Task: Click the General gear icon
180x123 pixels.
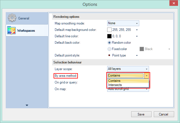Action: [x=12, y=18]
